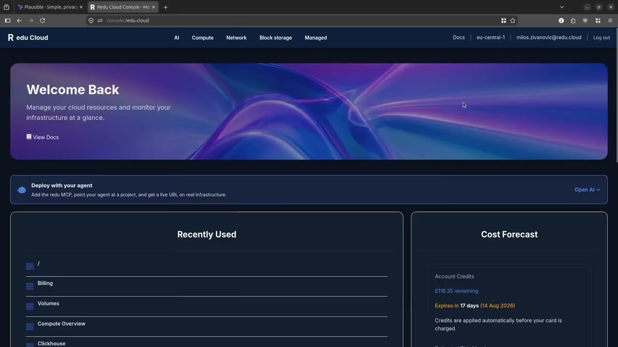Click the book icon beside View Docs
Viewport: 618px width, 347px height.
coord(29,137)
